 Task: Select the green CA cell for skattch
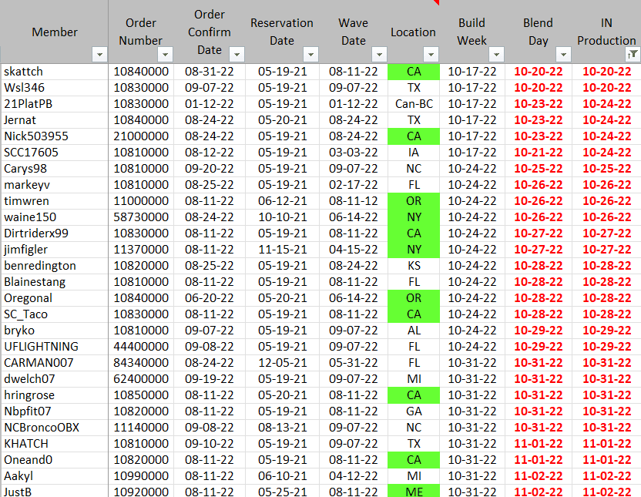coord(414,72)
